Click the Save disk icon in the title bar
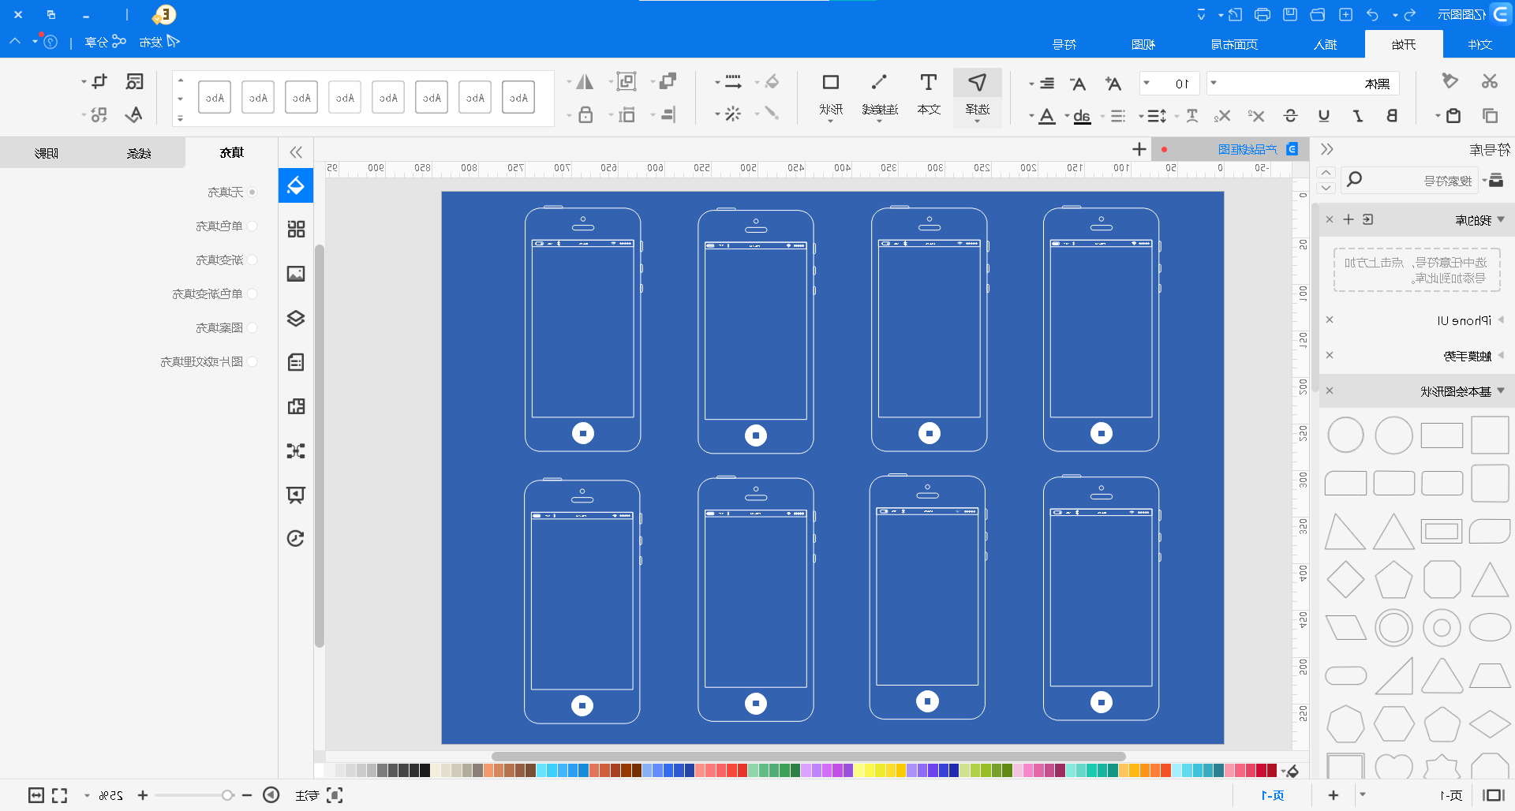The image size is (1515, 811). click(1290, 14)
